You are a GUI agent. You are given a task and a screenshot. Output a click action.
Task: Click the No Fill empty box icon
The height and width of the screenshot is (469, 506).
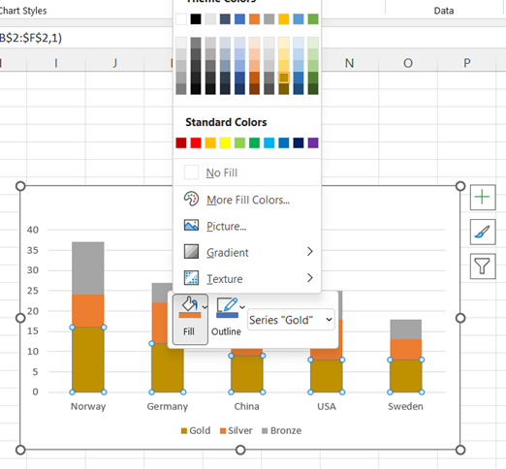point(191,172)
